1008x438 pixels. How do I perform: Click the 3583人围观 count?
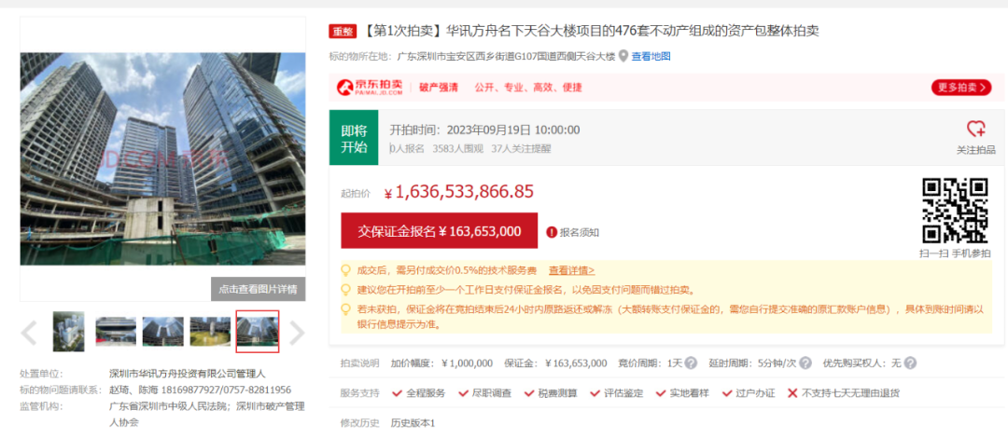click(x=457, y=149)
